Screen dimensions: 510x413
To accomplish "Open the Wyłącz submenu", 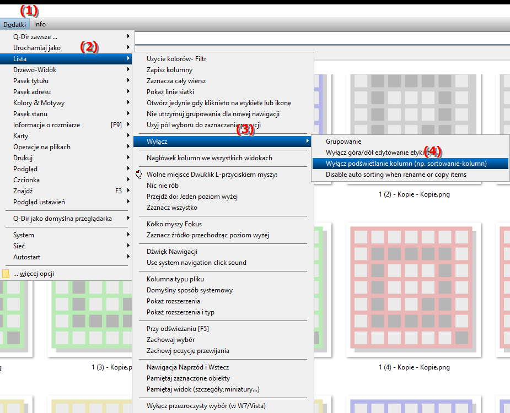I will pyautogui.click(x=223, y=142).
